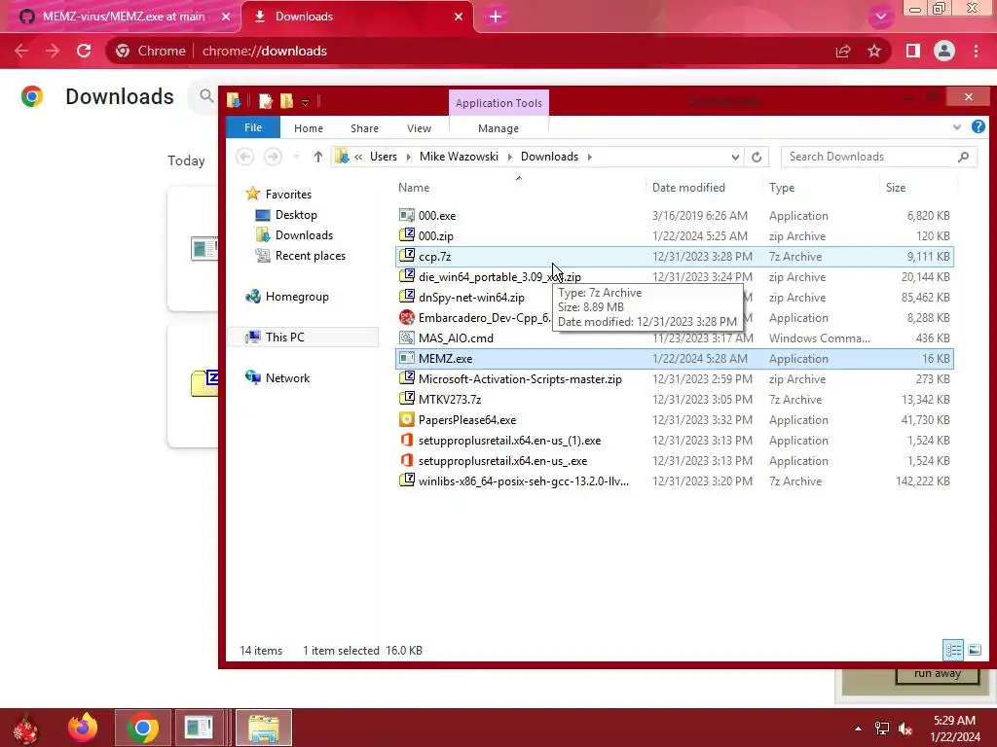Click the network tray icon
The image size is (997, 747).
tap(882, 729)
